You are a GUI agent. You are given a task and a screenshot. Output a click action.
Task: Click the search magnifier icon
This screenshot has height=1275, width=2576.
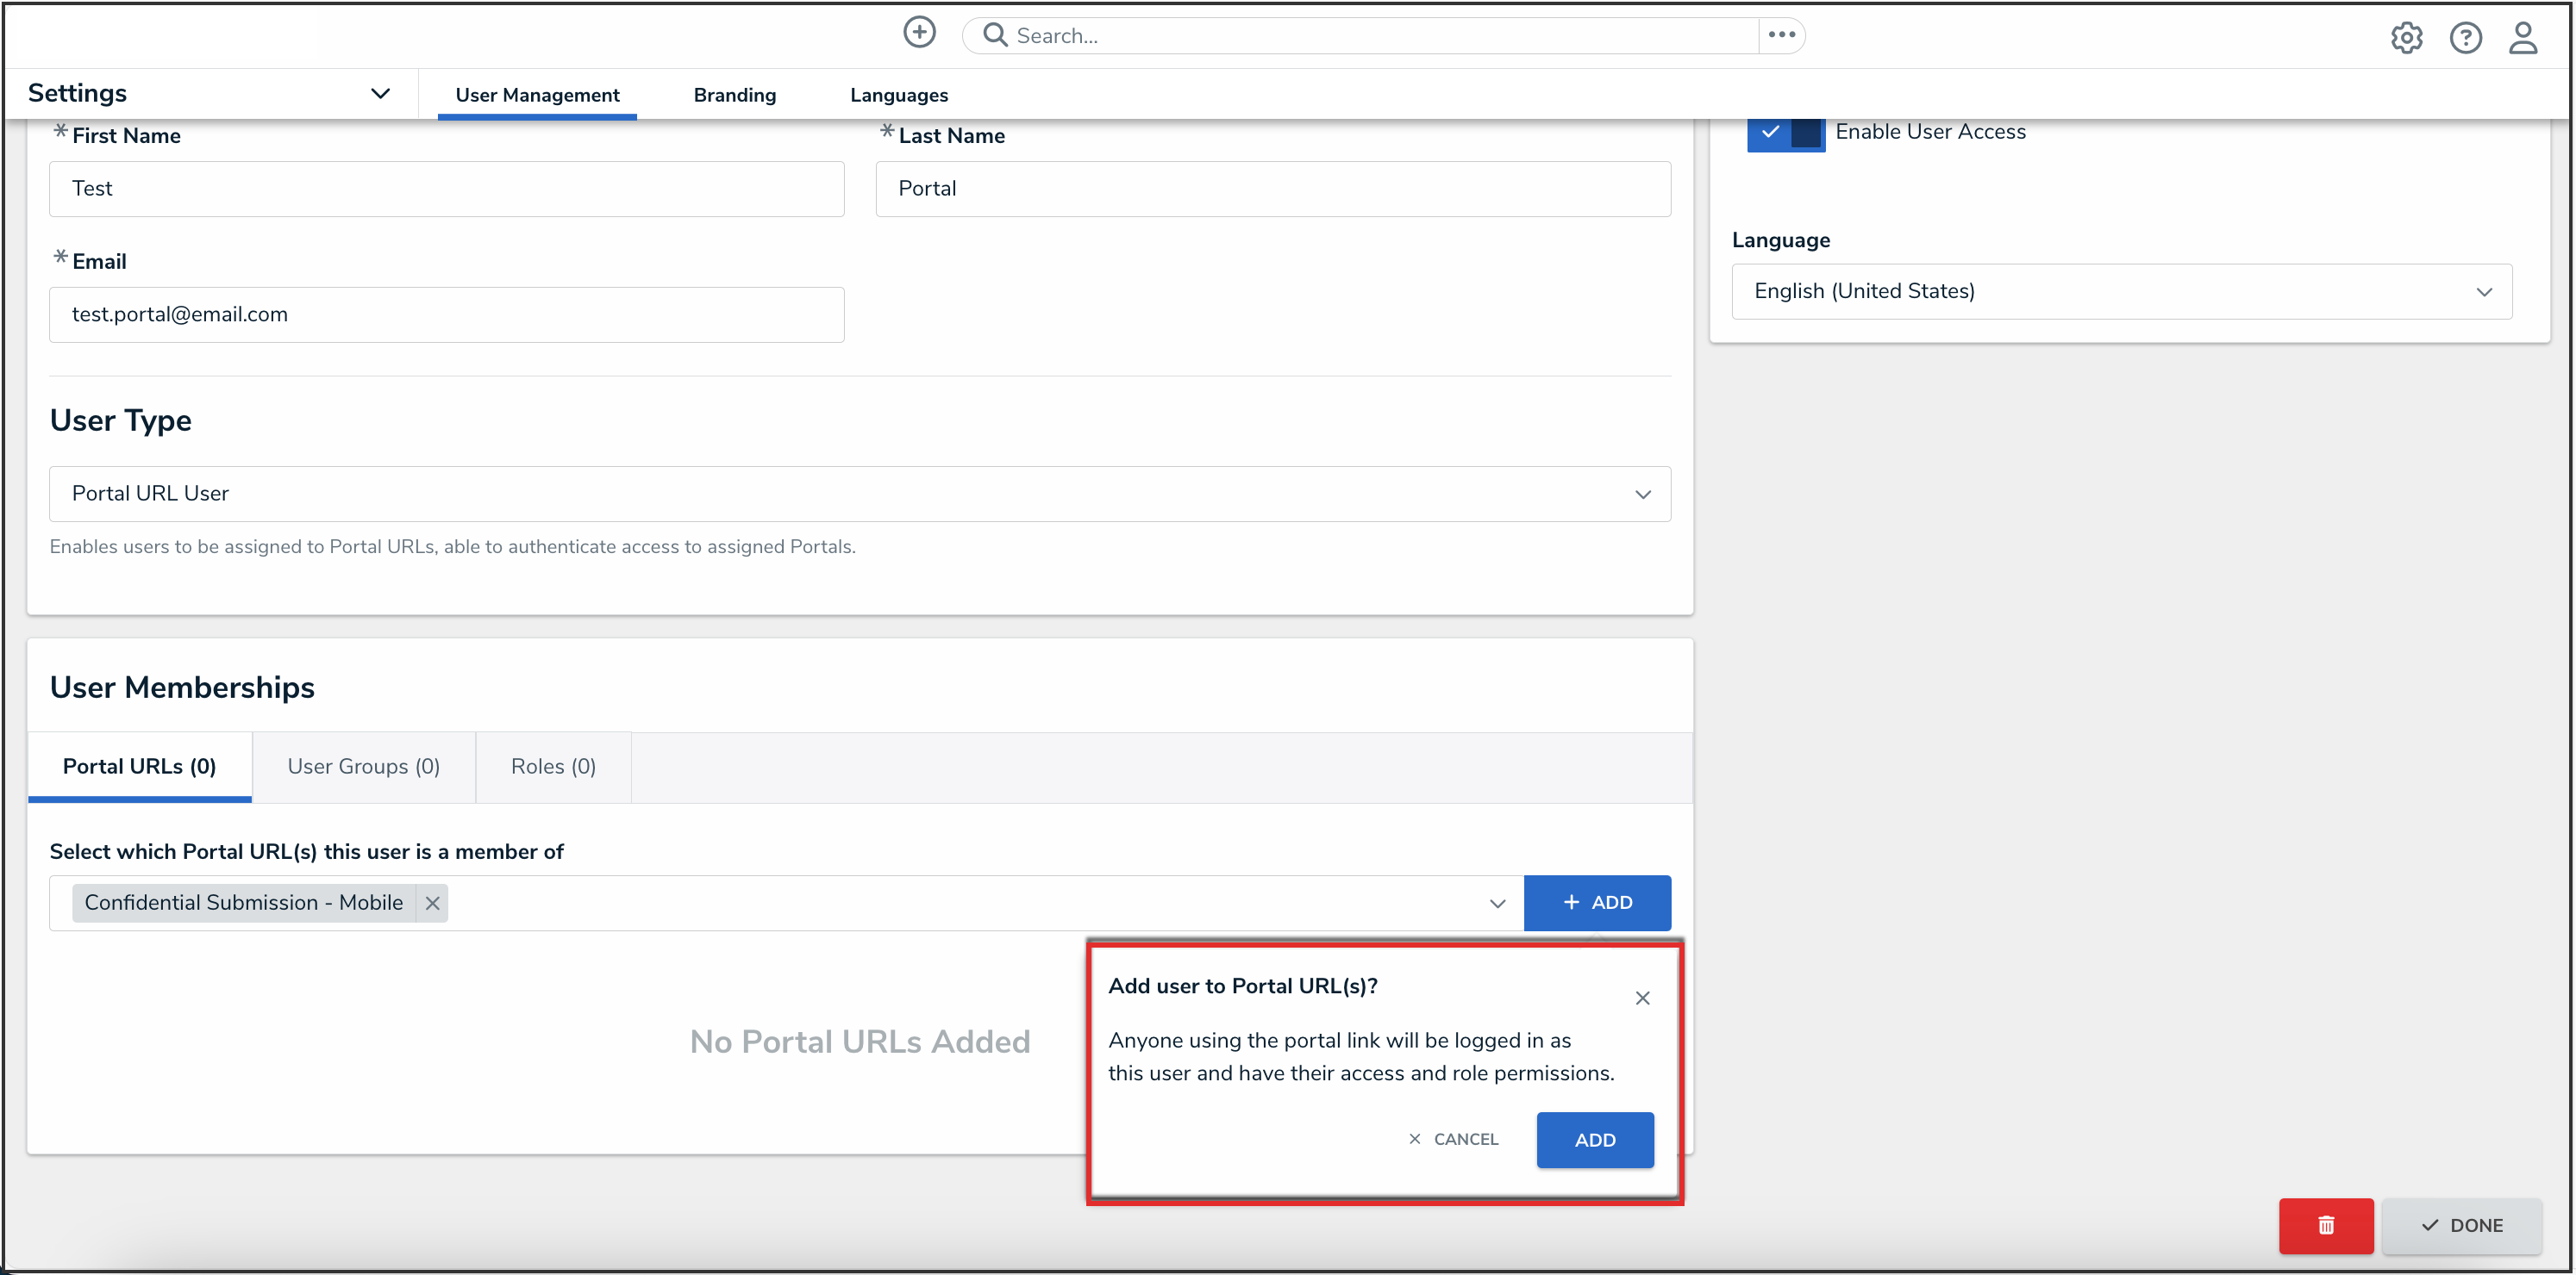(x=994, y=35)
